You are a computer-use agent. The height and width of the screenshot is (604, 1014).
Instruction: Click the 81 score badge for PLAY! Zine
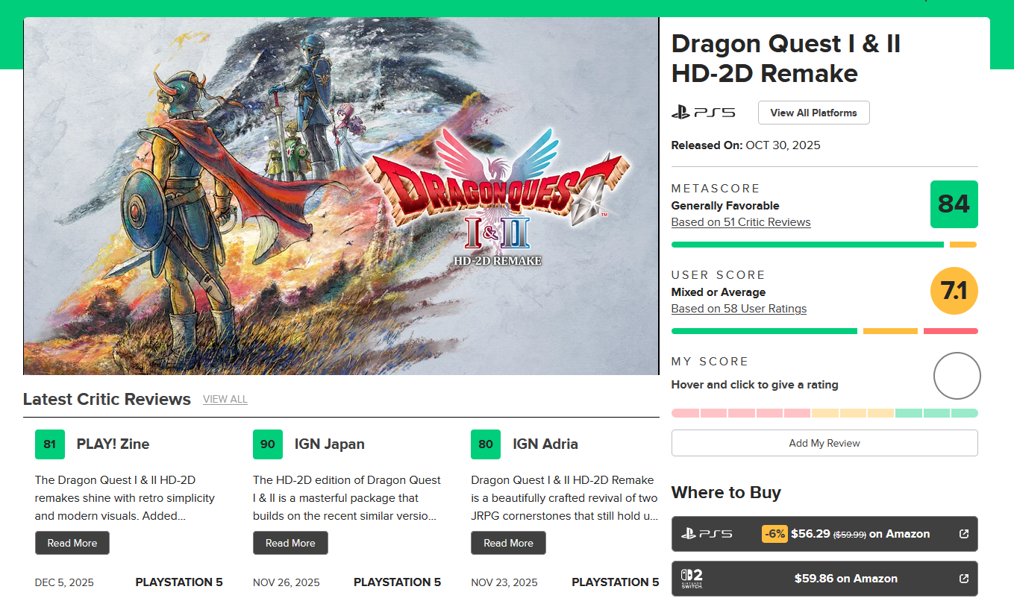tap(50, 444)
